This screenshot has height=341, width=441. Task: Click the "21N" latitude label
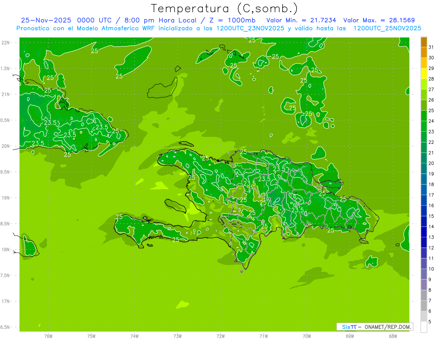pos(6,95)
